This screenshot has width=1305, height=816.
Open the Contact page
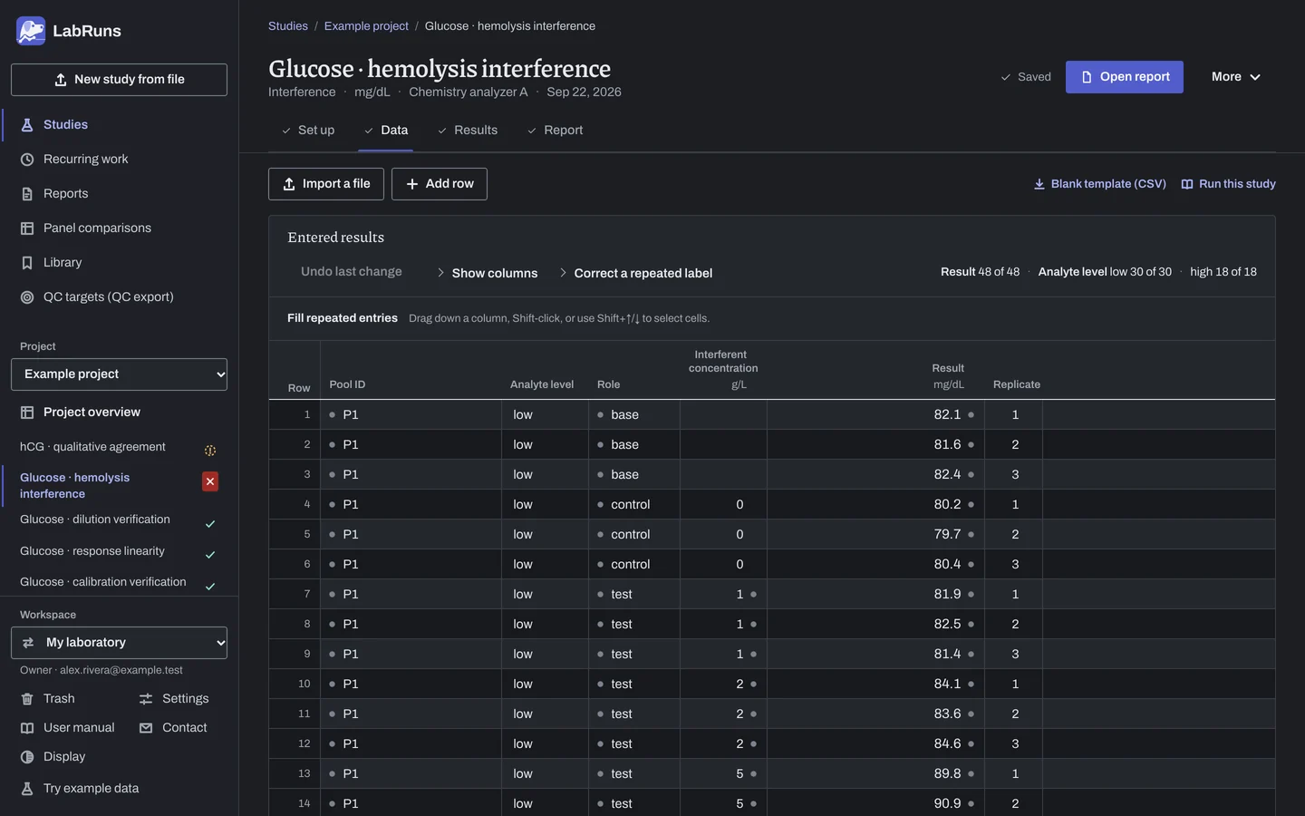[173, 727]
